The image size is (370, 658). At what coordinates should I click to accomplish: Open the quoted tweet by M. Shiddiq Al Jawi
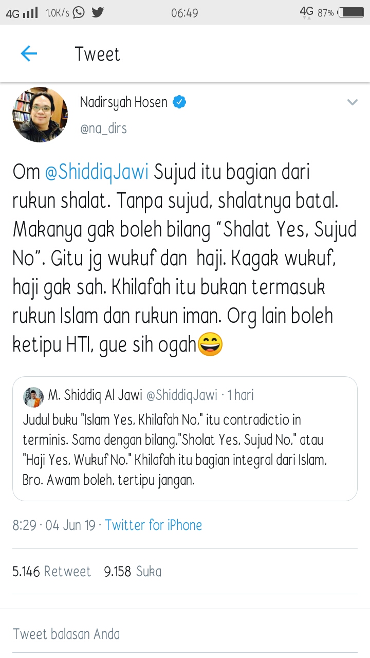coord(185,438)
